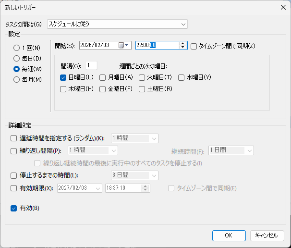Click the キャンセル button

[267, 236]
